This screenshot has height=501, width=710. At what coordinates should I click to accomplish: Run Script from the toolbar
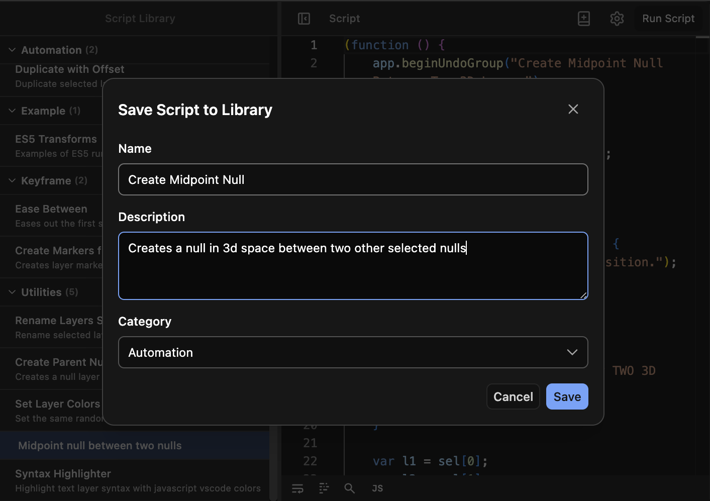[668, 18]
